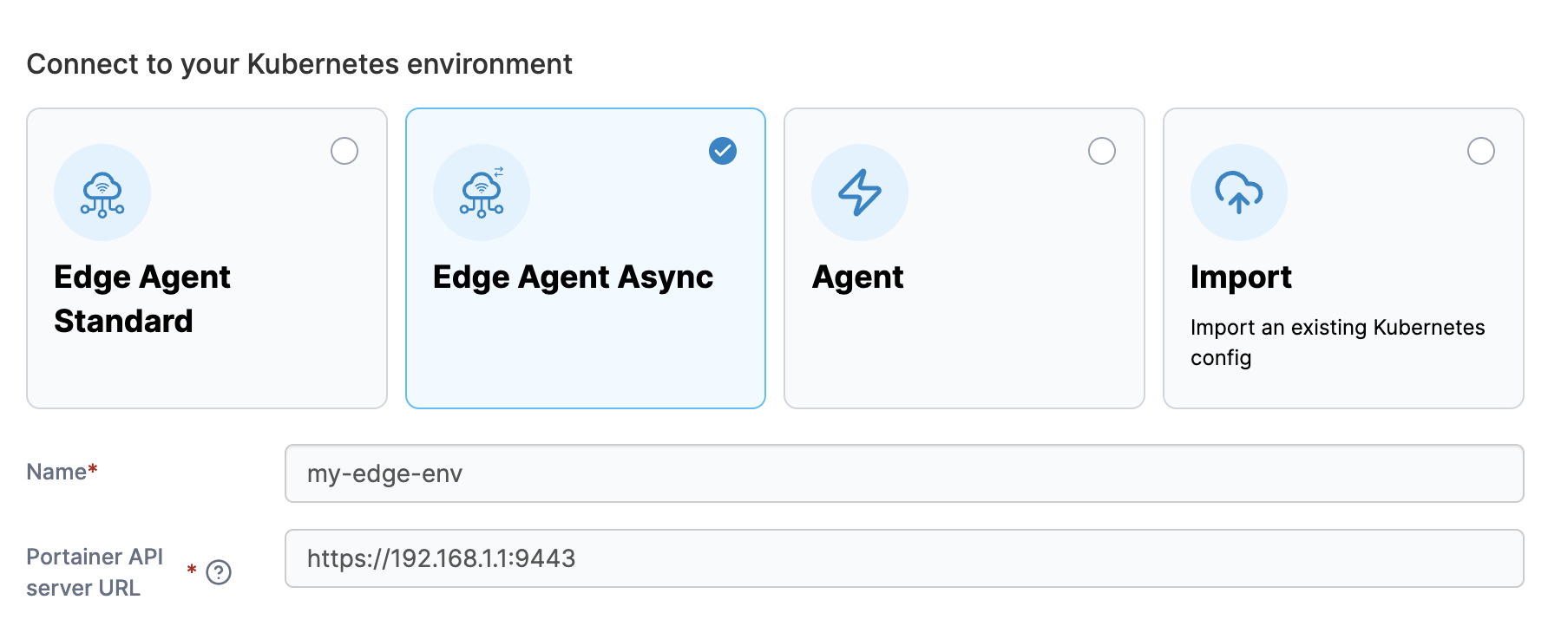Click the Edge Agent Standard cloud icon

point(102,192)
